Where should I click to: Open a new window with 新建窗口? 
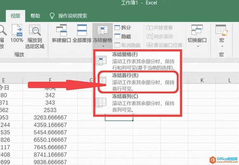tap(61, 33)
